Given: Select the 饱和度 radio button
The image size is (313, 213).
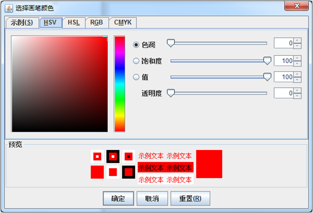Looking at the screenshot, I should click(136, 61).
